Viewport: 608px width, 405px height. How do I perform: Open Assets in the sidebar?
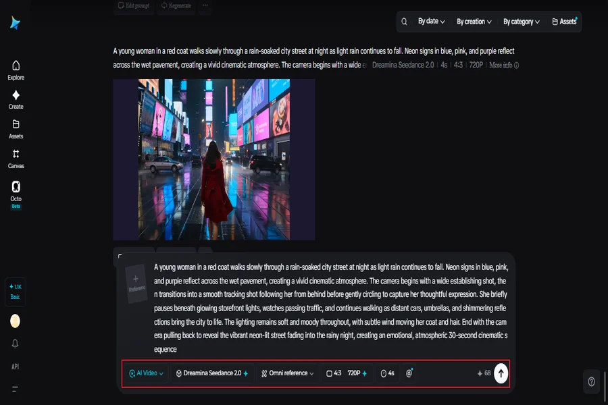point(16,130)
